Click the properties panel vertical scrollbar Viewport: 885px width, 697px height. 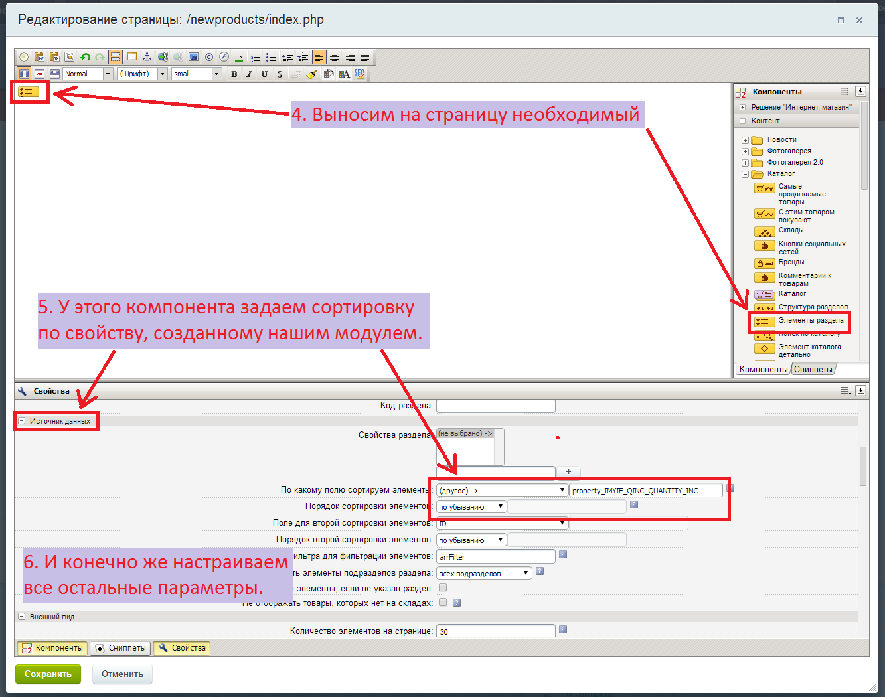863,466
